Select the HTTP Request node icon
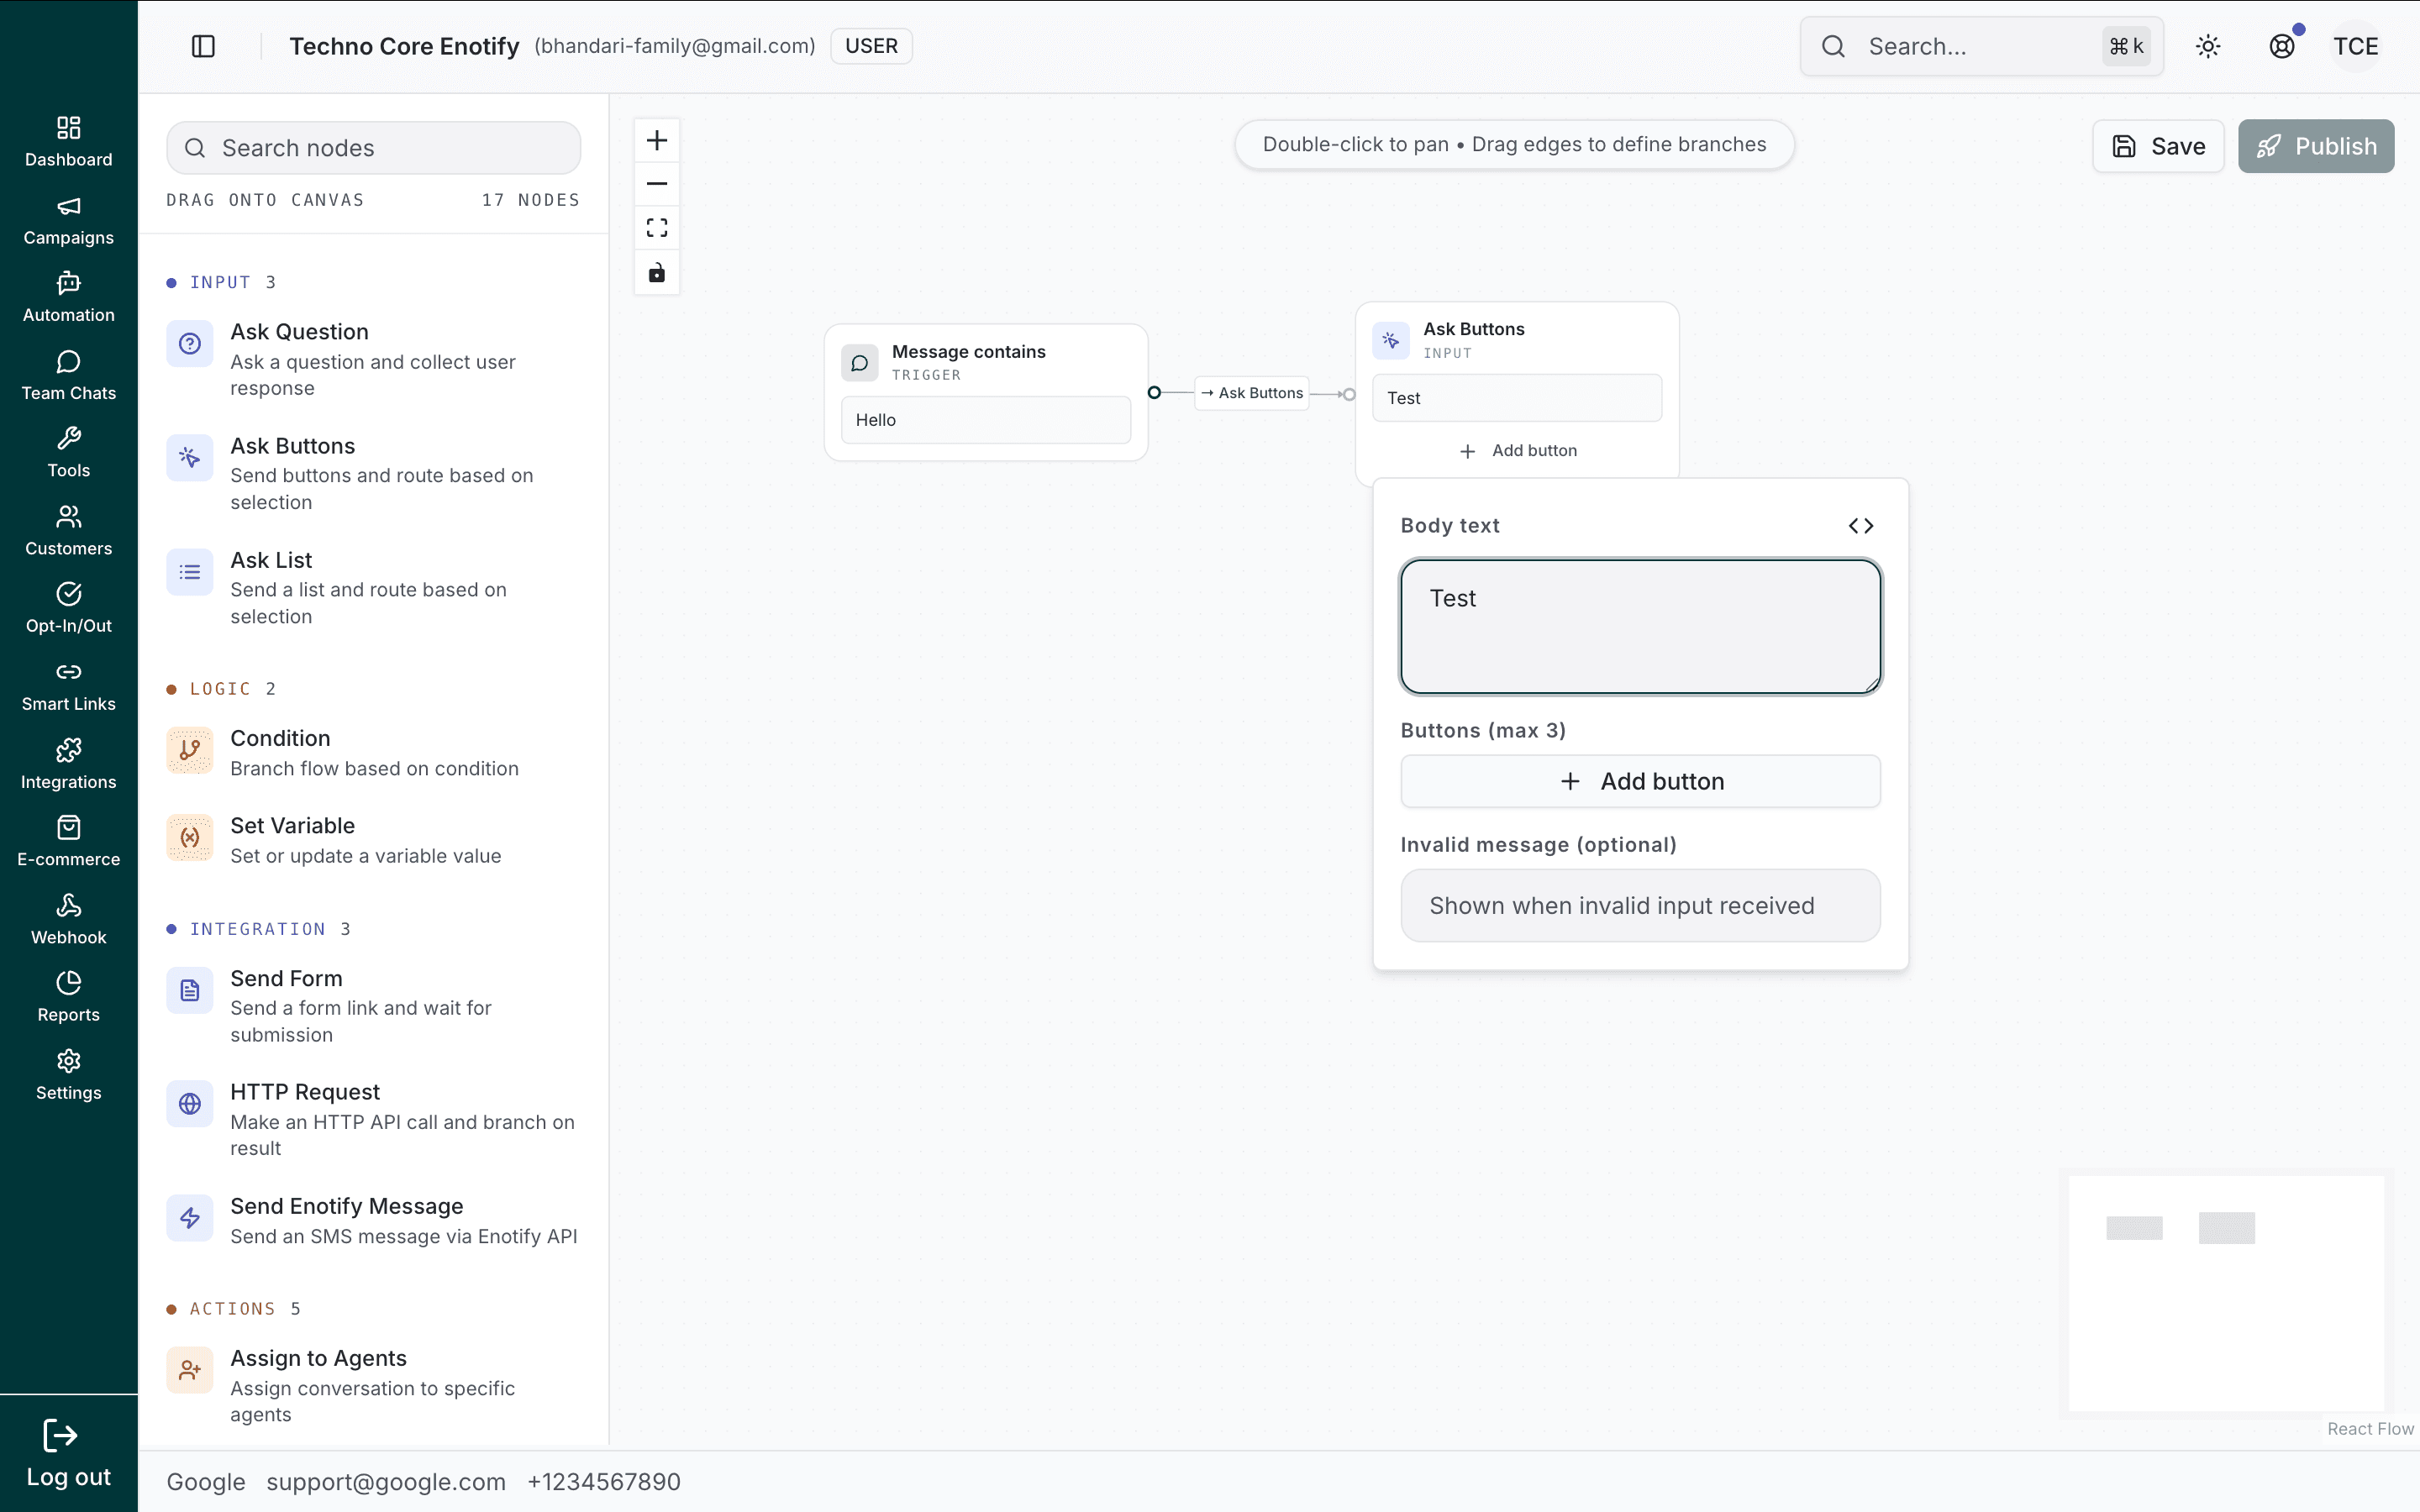 [190, 1104]
